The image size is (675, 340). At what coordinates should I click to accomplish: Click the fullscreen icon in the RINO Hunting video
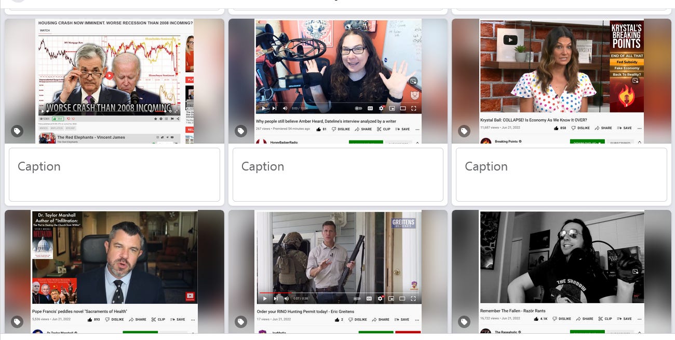414,299
